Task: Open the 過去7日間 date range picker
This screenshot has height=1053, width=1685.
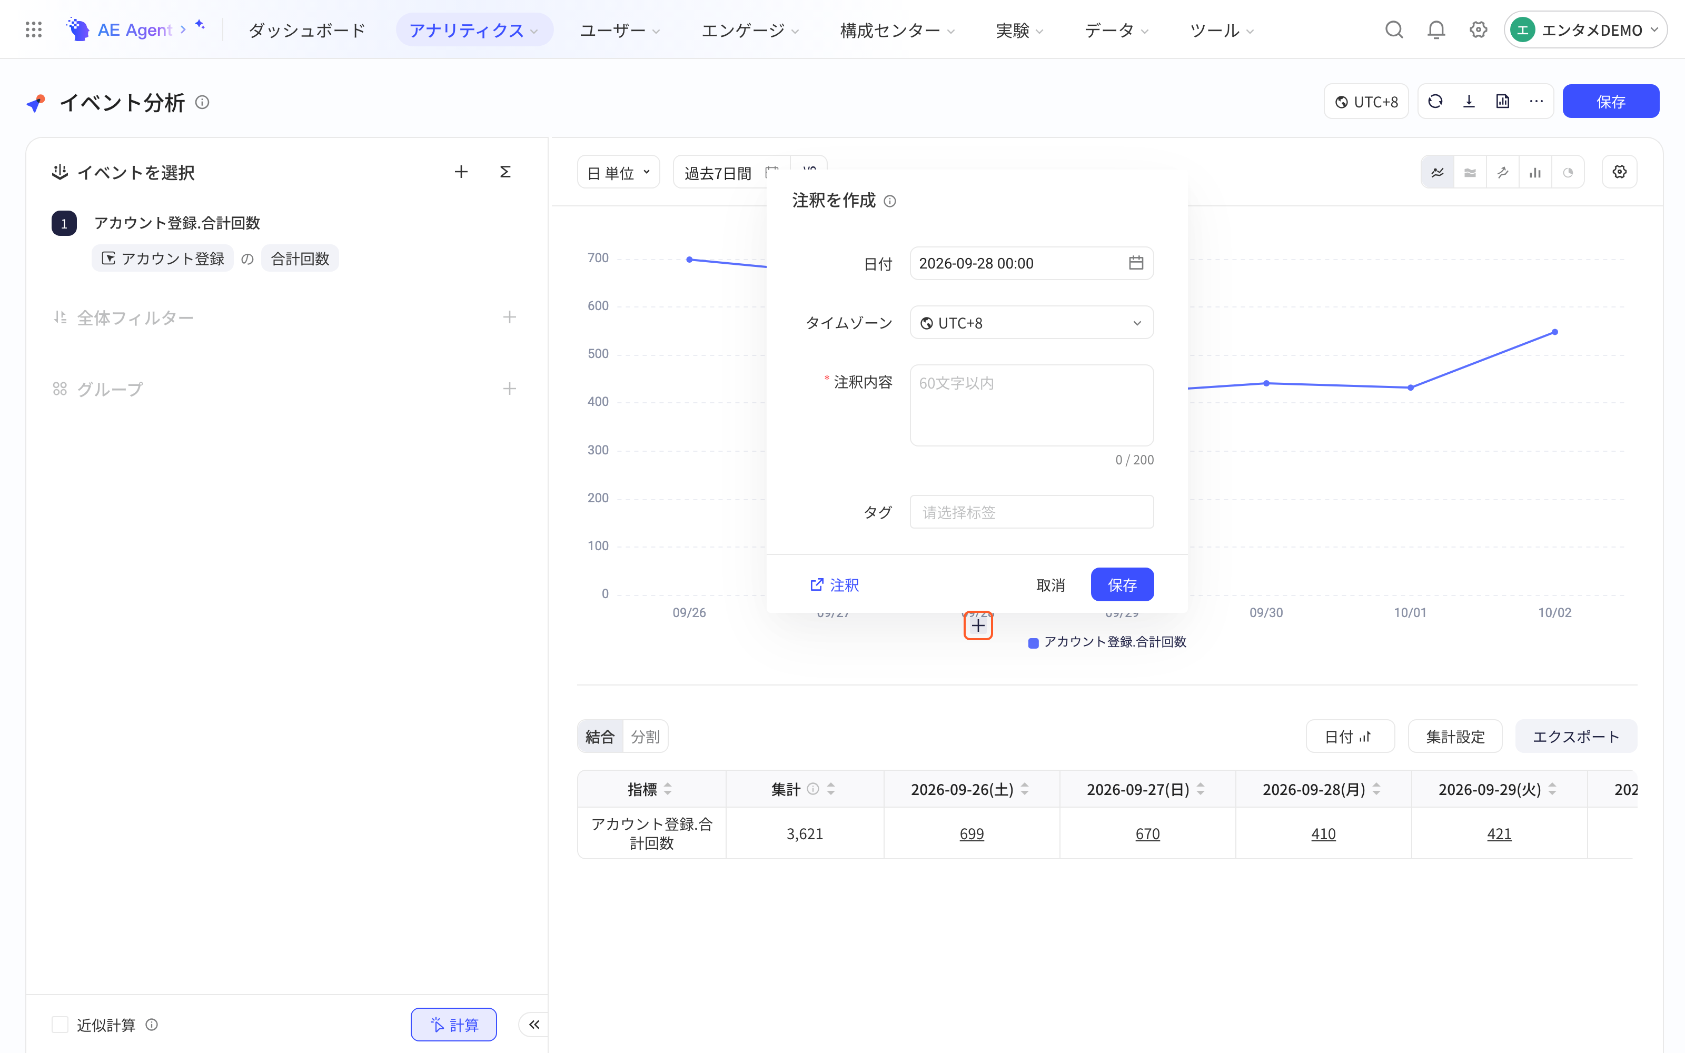Action: click(731, 172)
